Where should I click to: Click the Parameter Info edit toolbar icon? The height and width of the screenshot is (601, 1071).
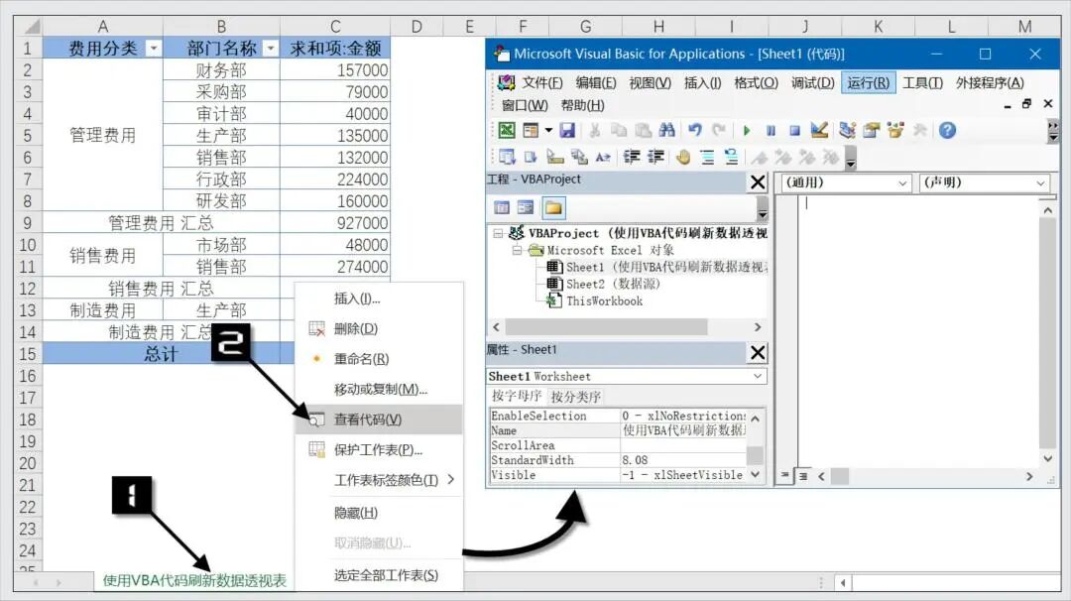click(579, 157)
